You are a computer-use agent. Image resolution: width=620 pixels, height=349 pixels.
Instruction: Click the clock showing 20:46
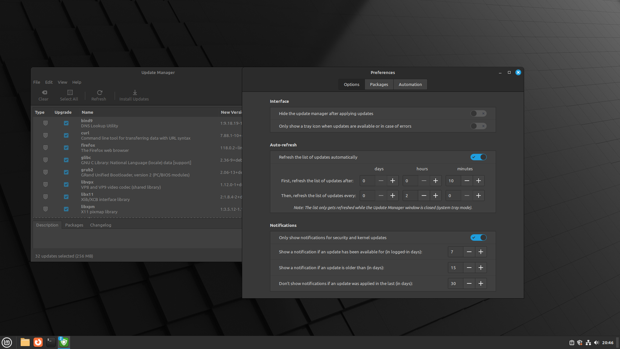608,343
